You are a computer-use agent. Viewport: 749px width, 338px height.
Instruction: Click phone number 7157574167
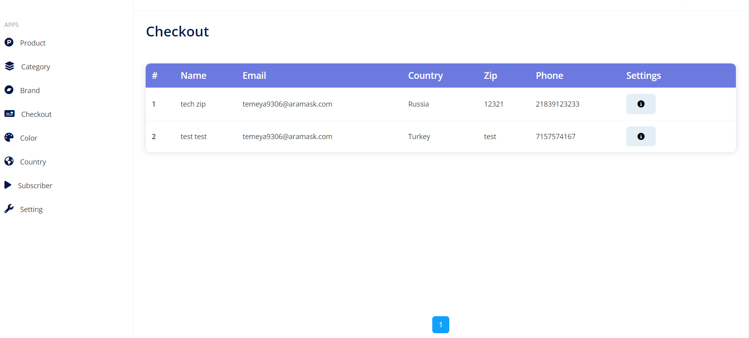click(555, 137)
